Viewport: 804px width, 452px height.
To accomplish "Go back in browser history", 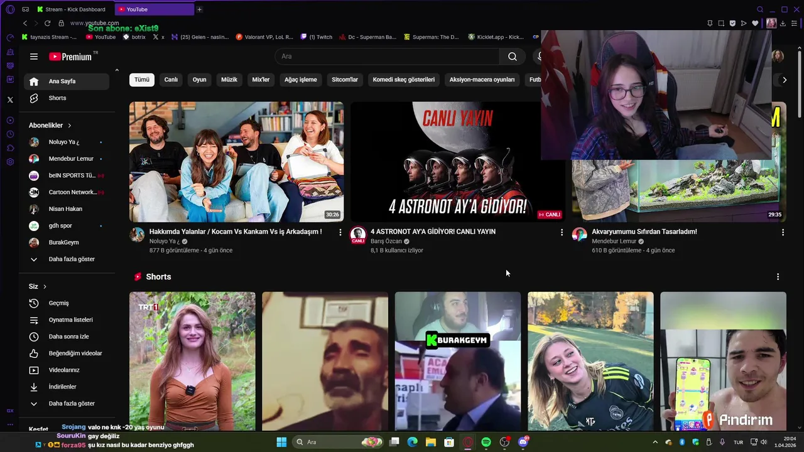I will (x=25, y=23).
